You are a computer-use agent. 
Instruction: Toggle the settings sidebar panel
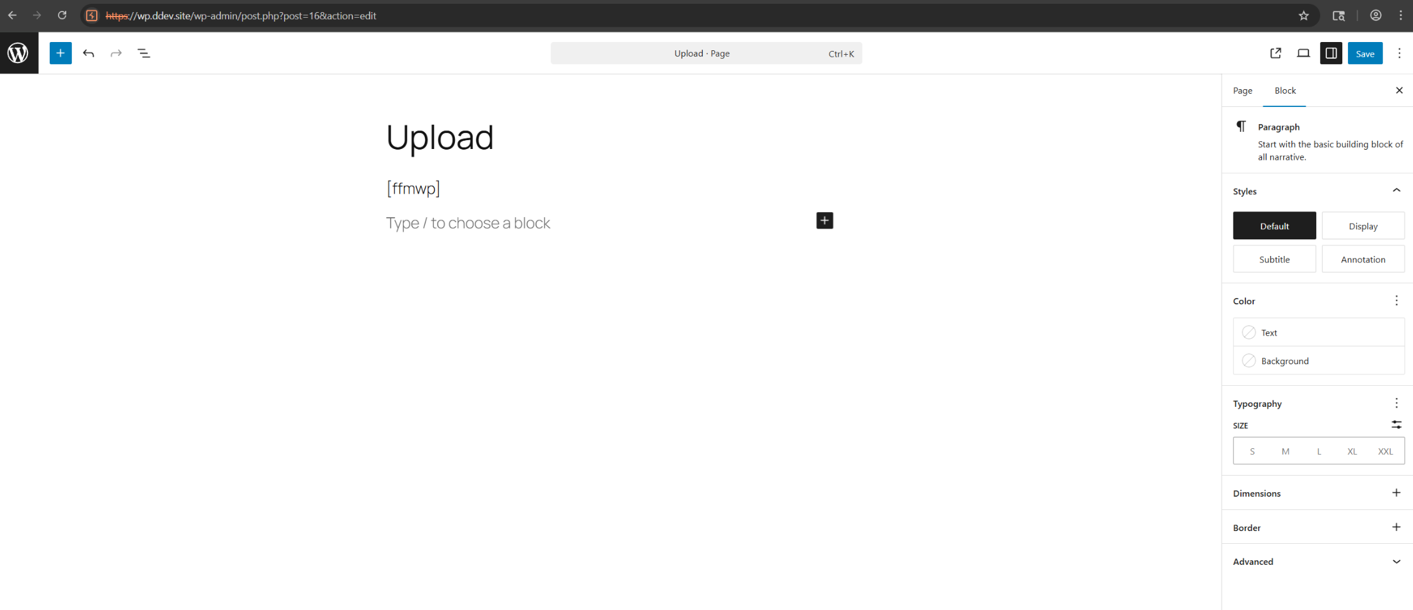pyautogui.click(x=1331, y=53)
